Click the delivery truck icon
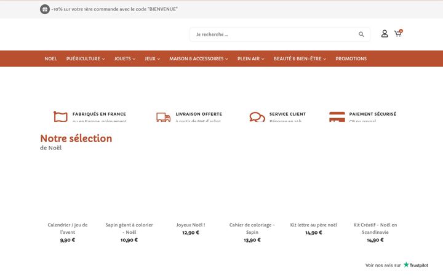 163,117
